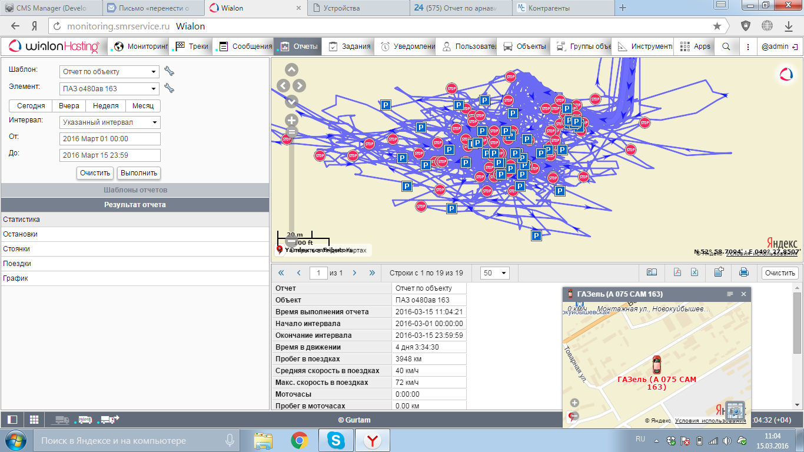Viewport: 804px width, 452px height.
Task: Open the Шаблон template dropdown
Action: [x=109, y=72]
